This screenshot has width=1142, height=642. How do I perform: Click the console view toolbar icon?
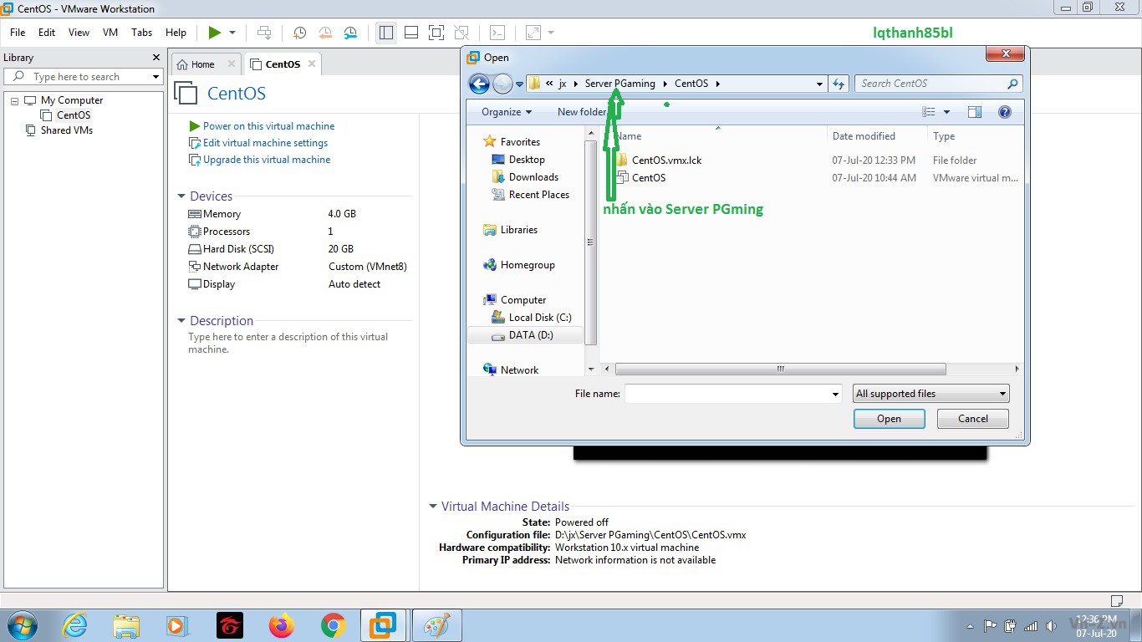[x=497, y=33]
